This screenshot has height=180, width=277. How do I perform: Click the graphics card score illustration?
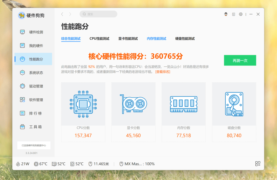point(133,103)
